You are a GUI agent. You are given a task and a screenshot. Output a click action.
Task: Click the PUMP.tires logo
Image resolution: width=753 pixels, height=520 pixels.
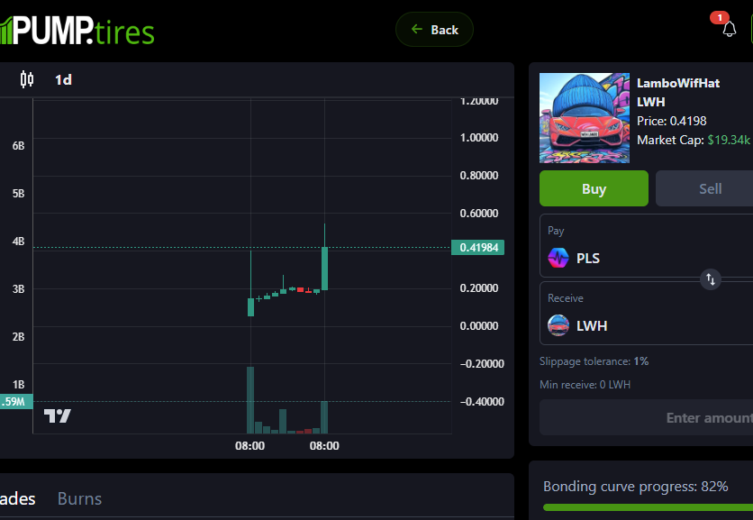click(x=77, y=31)
